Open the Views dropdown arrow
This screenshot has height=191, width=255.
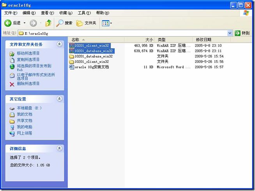tap(111, 23)
